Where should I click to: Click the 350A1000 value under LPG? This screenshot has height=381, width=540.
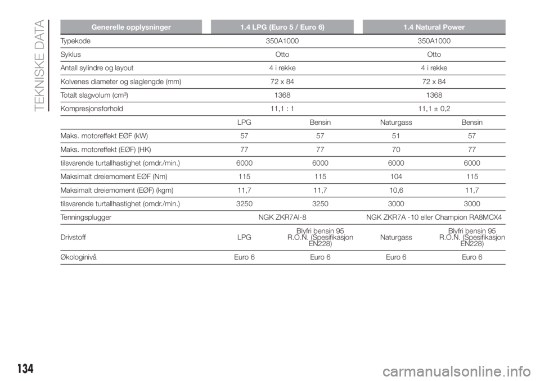click(x=282, y=41)
